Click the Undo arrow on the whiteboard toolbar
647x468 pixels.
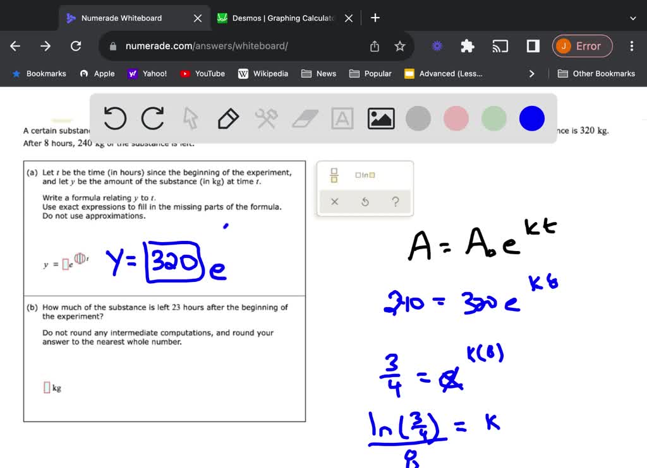(x=114, y=118)
